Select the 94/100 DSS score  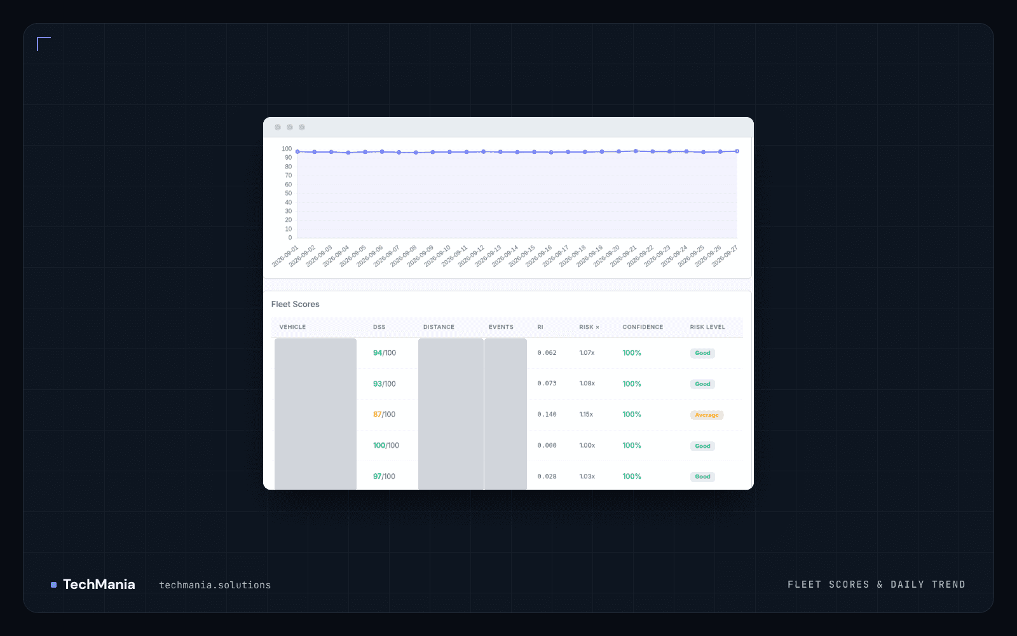click(x=385, y=353)
